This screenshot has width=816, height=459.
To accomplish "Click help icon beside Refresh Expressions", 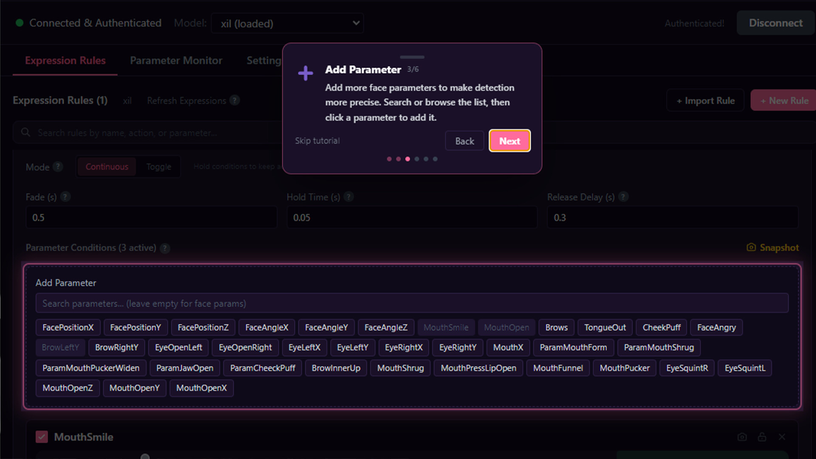I will [235, 100].
